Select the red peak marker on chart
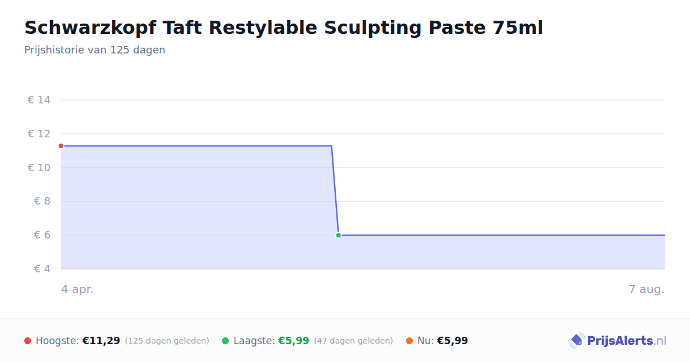Viewport: 690px width, 362px height. 61,146
